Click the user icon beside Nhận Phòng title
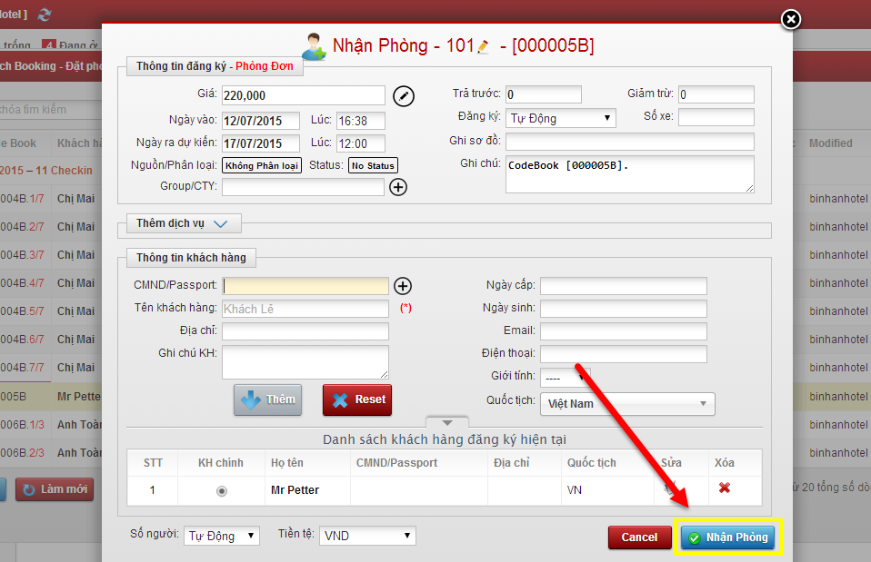 tap(315, 45)
